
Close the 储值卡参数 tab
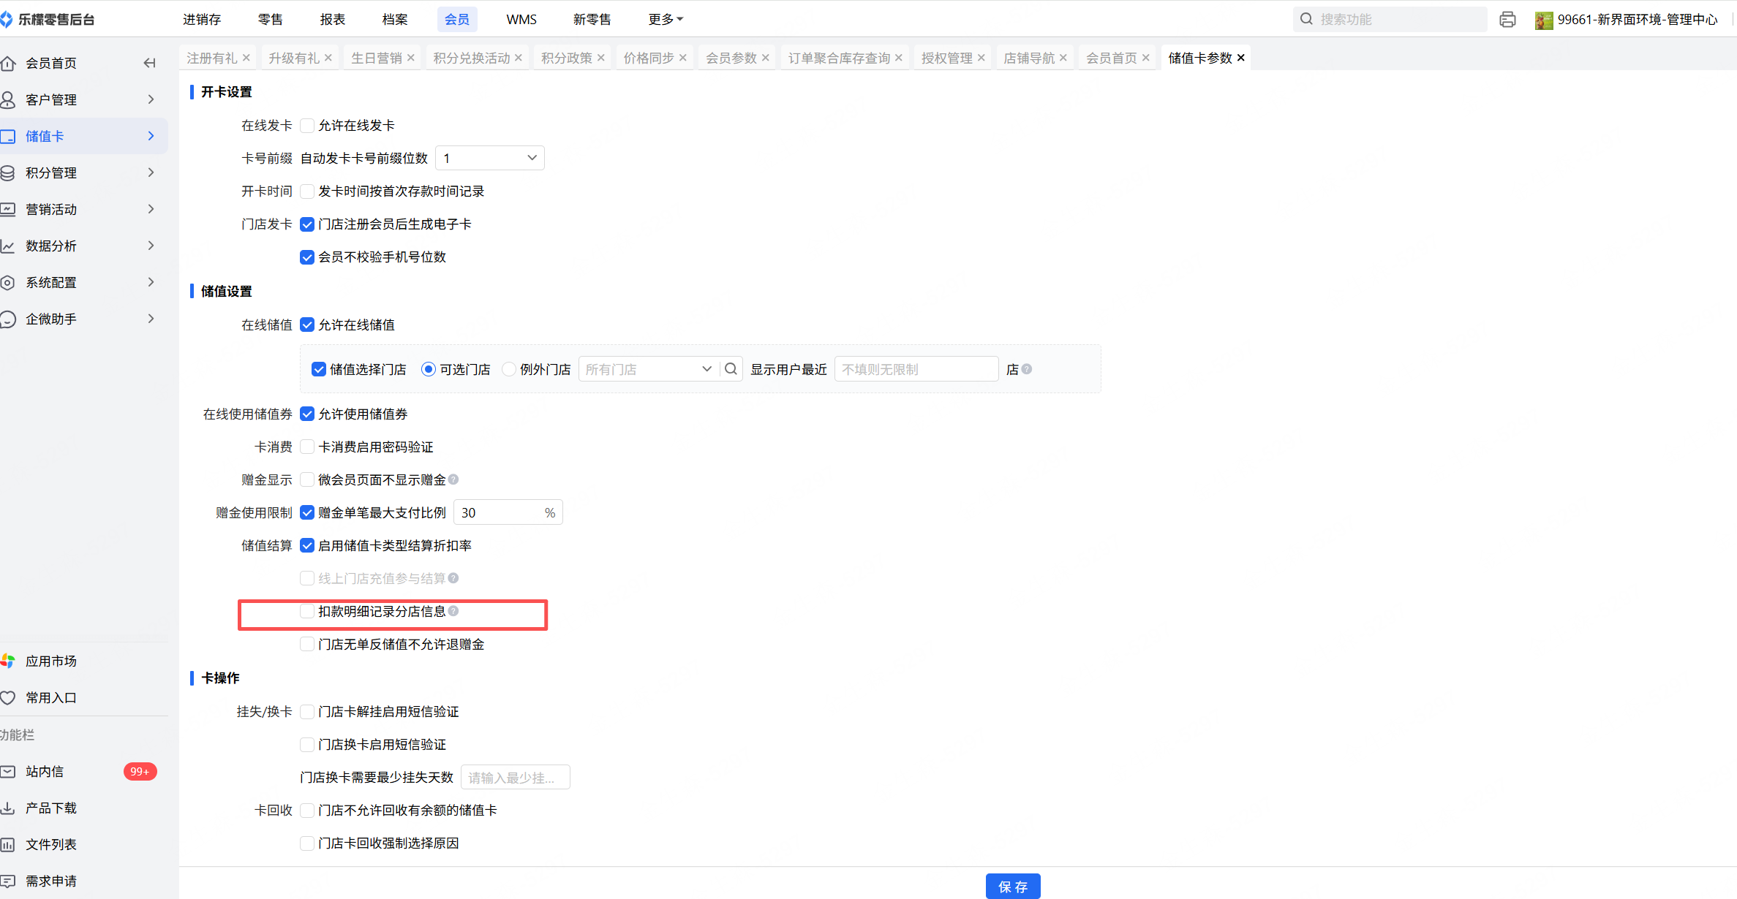coord(1241,58)
